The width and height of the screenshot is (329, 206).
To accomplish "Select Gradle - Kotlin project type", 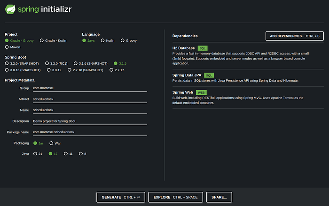I will 53,40.
